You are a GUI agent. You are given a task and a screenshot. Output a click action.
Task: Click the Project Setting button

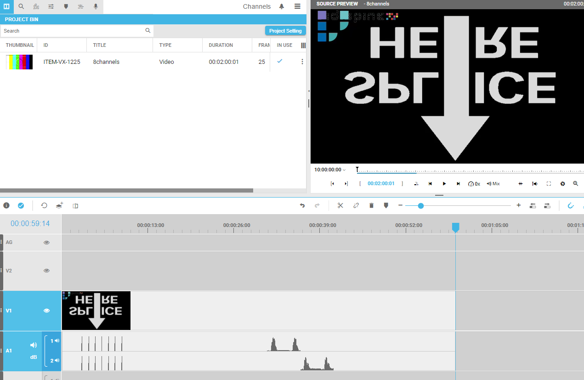pyautogui.click(x=285, y=31)
